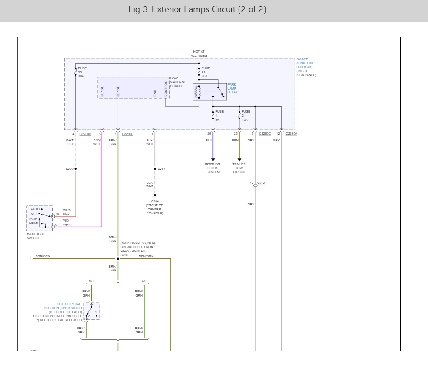
Task: Click the S200 splice point
Action: pos(75,169)
